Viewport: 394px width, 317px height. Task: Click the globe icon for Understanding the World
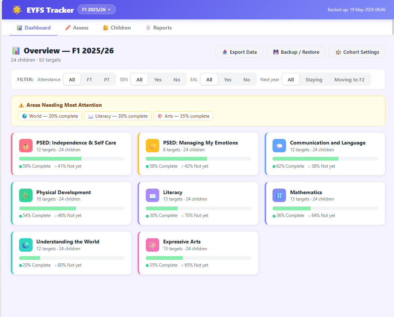pyautogui.click(x=26, y=245)
